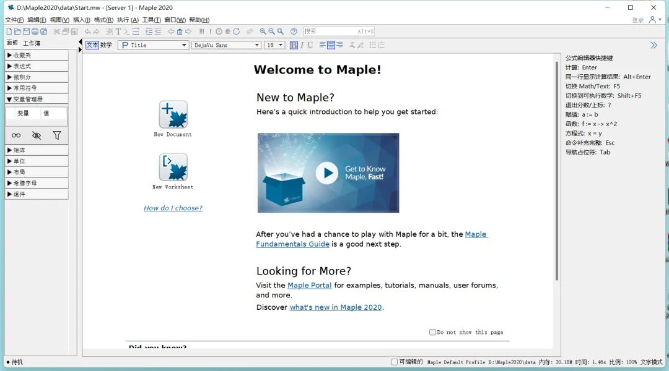Click the Cut scissors icon
Screen dimensions: 669x371
tap(57, 32)
